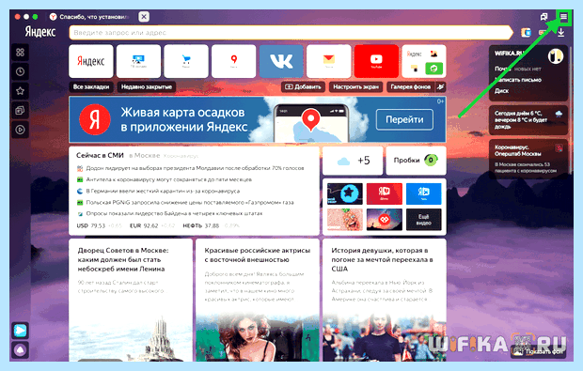Open news about Додон leading Moldova election

(195, 168)
